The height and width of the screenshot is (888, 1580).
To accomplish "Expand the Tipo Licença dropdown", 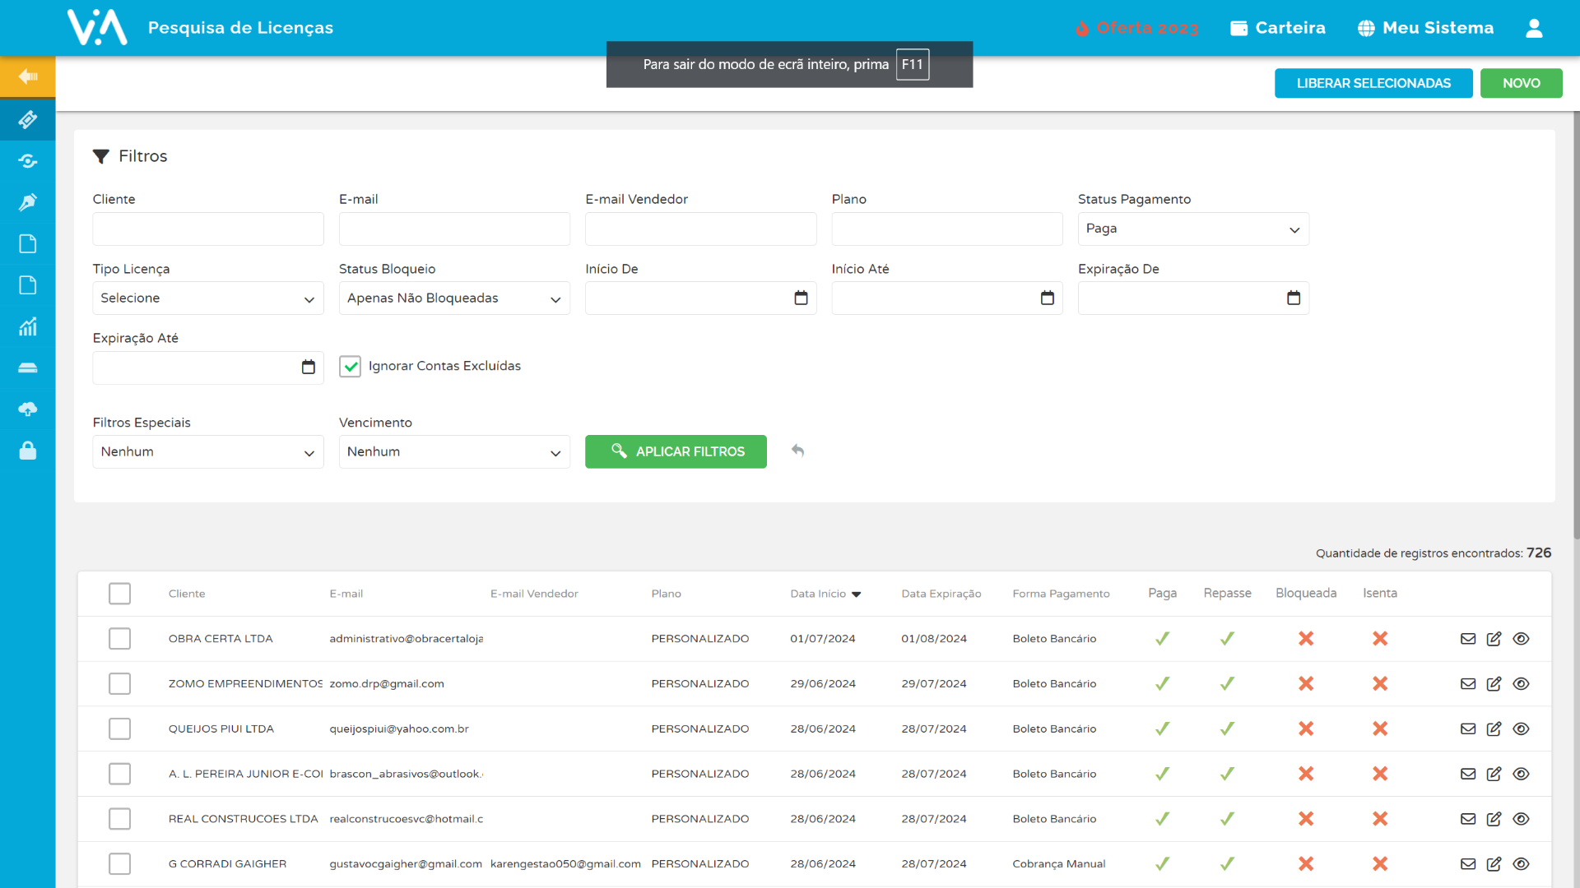I will point(208,298).
